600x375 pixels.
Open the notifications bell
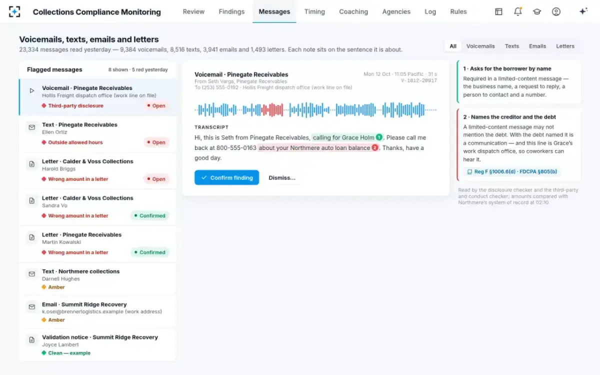[x=518, y=11]
